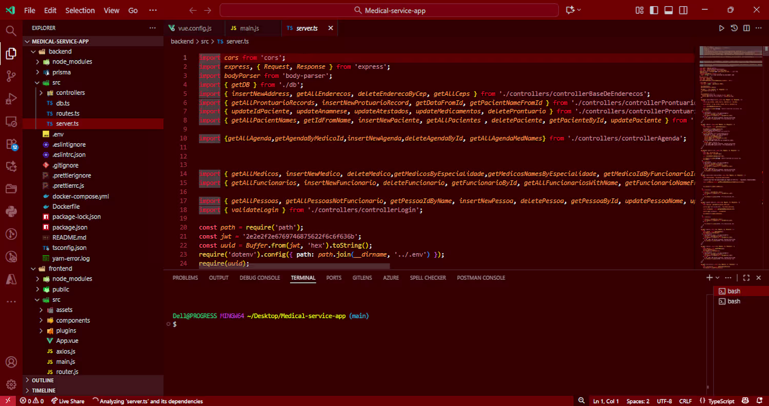Viewport: 769px width, 406px height.
Task: Open the Selection menu
Action: (x=80, y=10)
